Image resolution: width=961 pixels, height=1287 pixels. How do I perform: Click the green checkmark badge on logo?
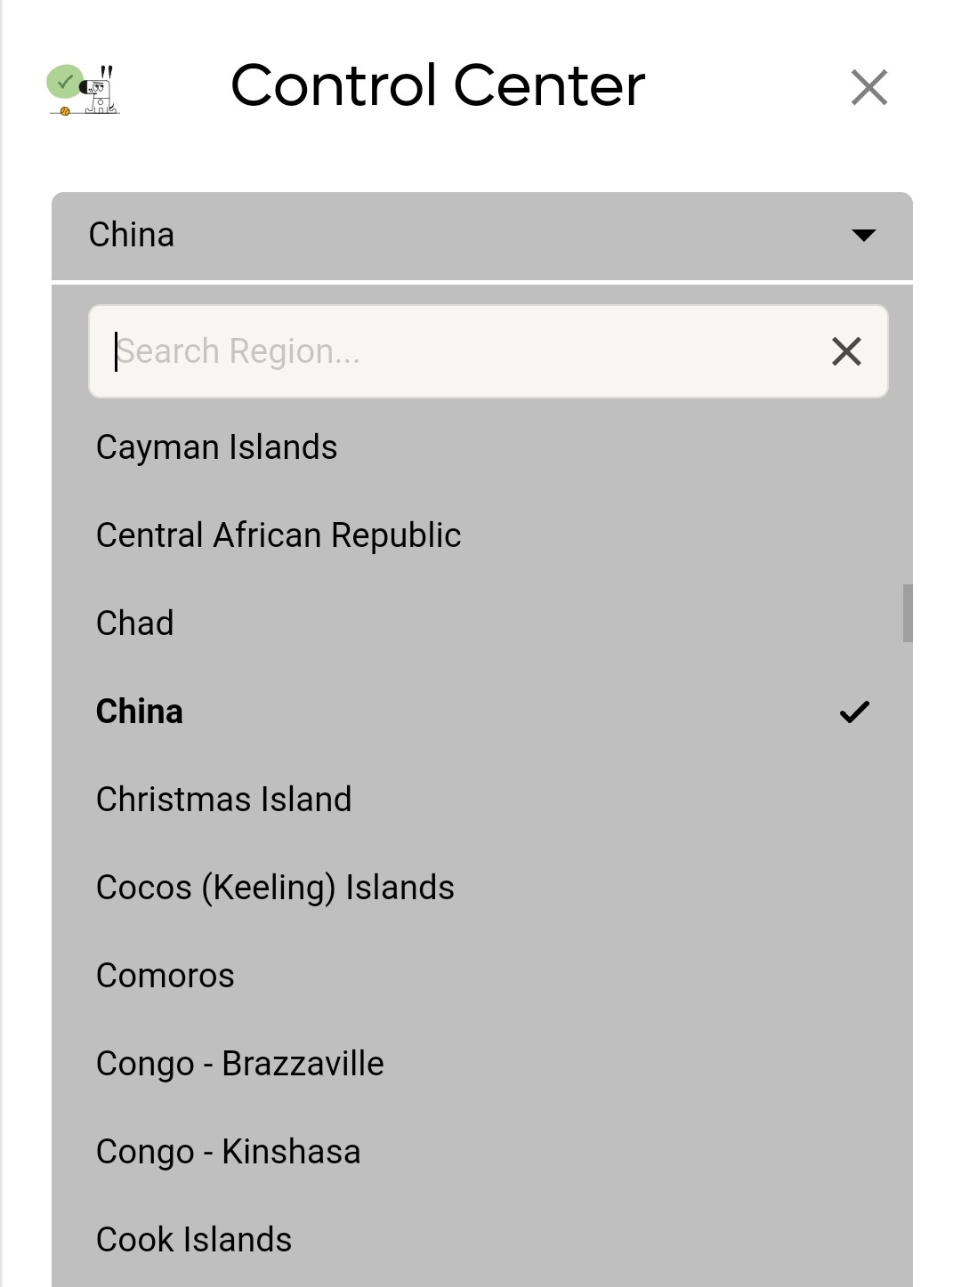coord(64,81)
